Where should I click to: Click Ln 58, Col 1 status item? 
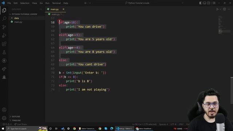[145, 124]
